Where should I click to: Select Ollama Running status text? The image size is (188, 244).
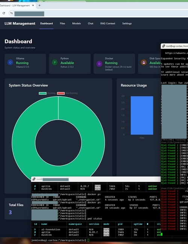point(22,63)
